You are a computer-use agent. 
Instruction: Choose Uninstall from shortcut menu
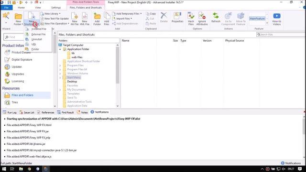point(38,39)
